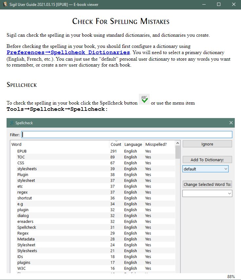Click the Ignore button
The height and width of the screenshot is (280, 241).
(x=207, y=144)
